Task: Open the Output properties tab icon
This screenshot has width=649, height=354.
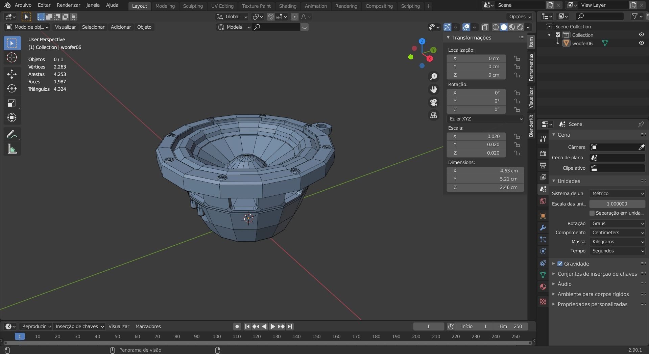Action: [x=543, y=165]
